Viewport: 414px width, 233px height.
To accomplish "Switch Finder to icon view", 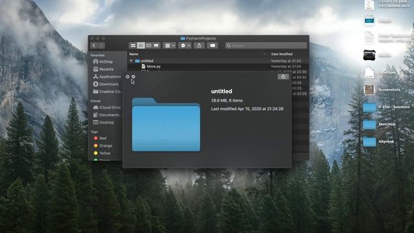I will pyautogui.click(x=133, y=46).
